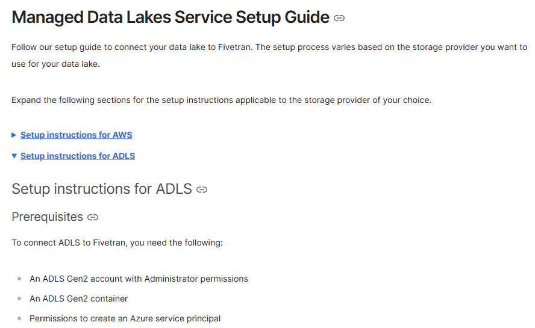Click the anchor link icon beside the main page title
The image size is (535, 328).
point(339,18)
